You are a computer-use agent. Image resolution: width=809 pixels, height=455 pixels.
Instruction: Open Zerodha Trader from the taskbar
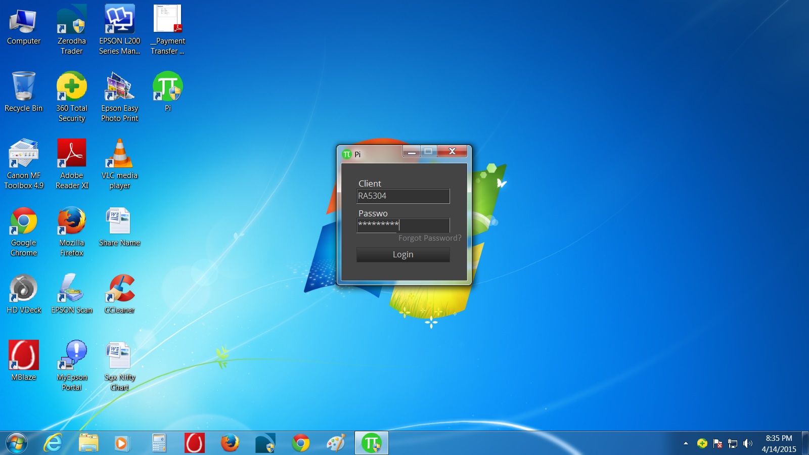click(x=265, y=443)
